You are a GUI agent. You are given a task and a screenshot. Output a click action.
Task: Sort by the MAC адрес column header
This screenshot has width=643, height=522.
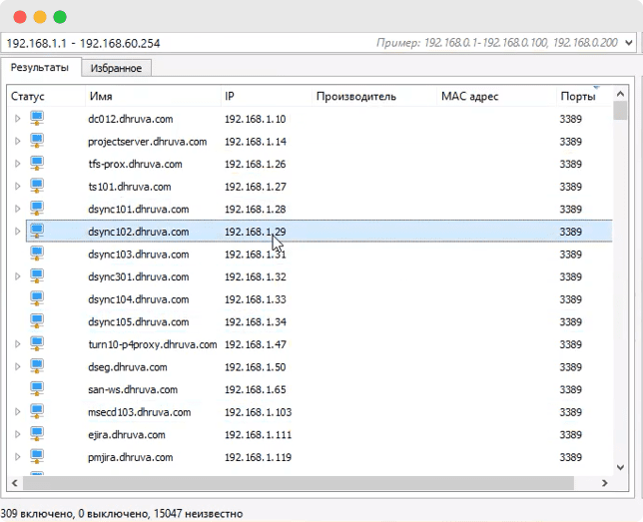coord(496,97)
